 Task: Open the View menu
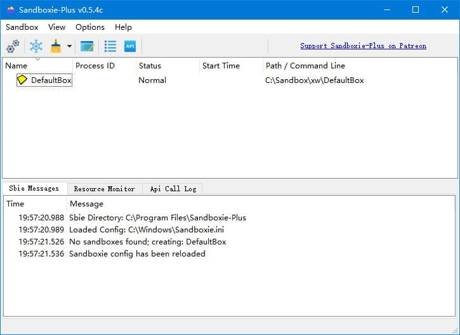56,27
